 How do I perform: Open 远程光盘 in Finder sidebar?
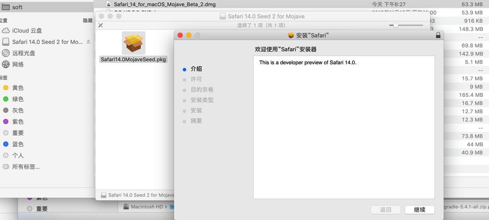coord(23,53)
